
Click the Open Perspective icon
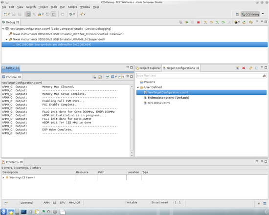click(x=238, y=14)
